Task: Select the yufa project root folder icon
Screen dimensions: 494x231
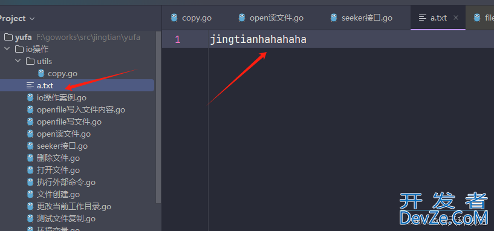Action: pos(8,37)
